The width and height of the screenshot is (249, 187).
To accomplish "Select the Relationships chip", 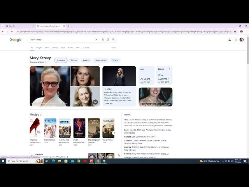I will (x=101, y=60).
